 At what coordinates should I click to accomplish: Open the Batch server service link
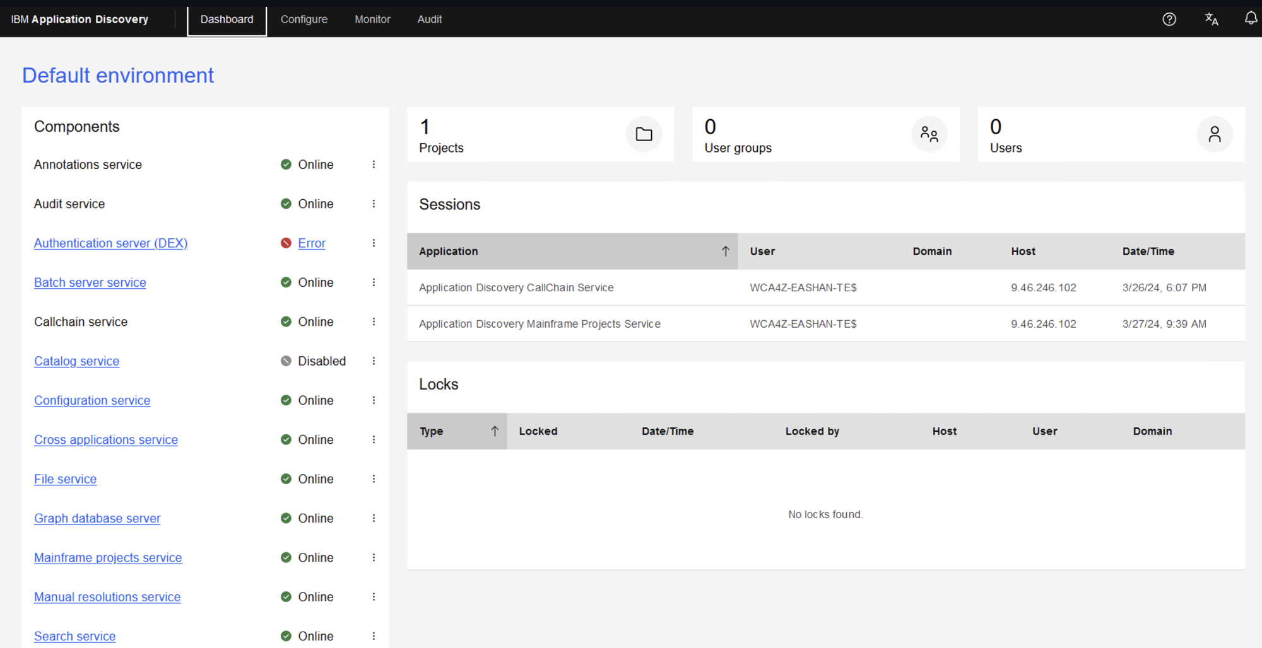point(90,282)
